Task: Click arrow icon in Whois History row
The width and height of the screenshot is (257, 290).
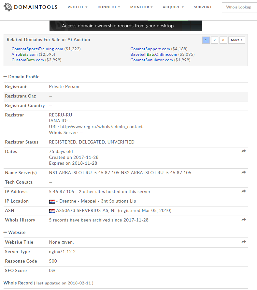Action: tap(243, 220)
